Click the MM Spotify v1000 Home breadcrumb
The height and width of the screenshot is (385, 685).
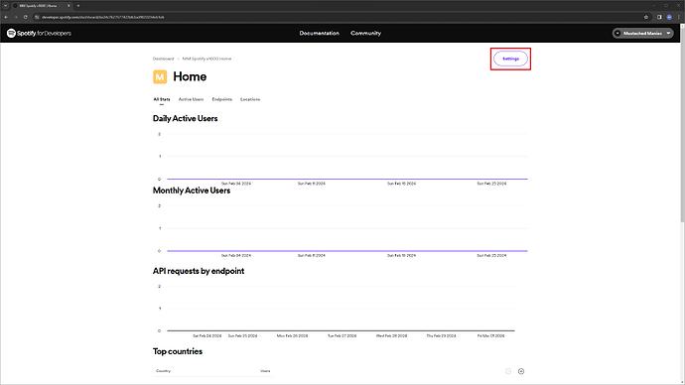[x=206, y=59]
